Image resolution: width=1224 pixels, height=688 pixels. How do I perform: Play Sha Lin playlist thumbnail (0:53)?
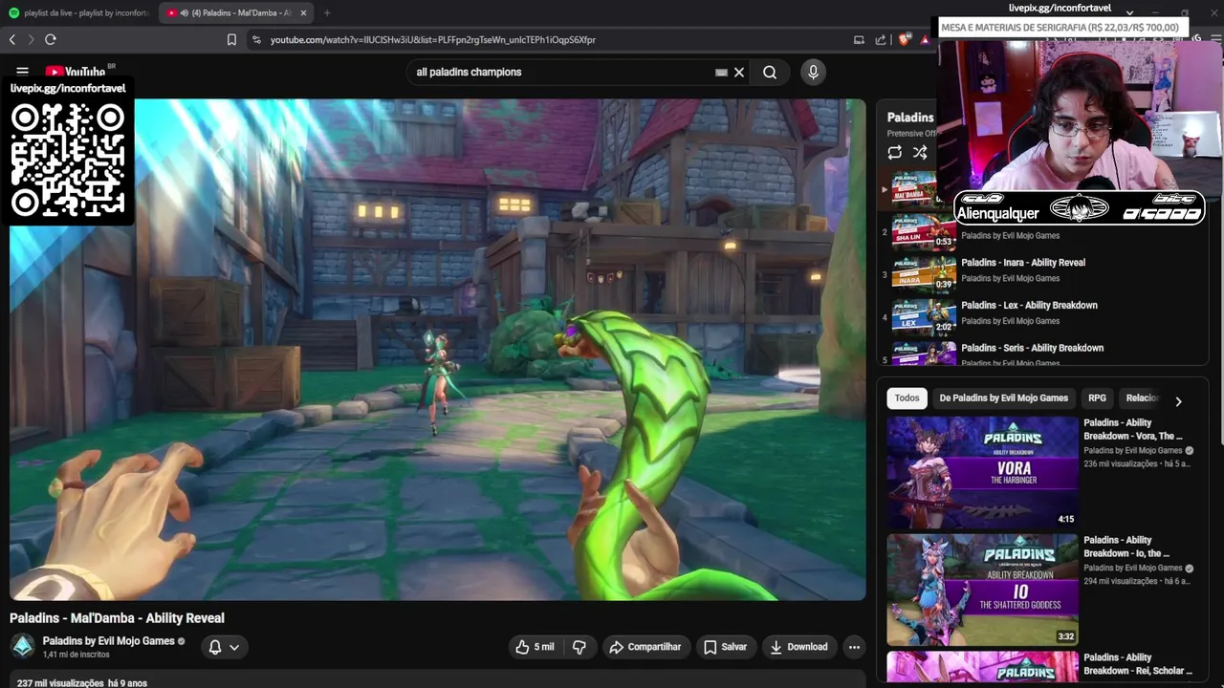(x=924, y=232)
